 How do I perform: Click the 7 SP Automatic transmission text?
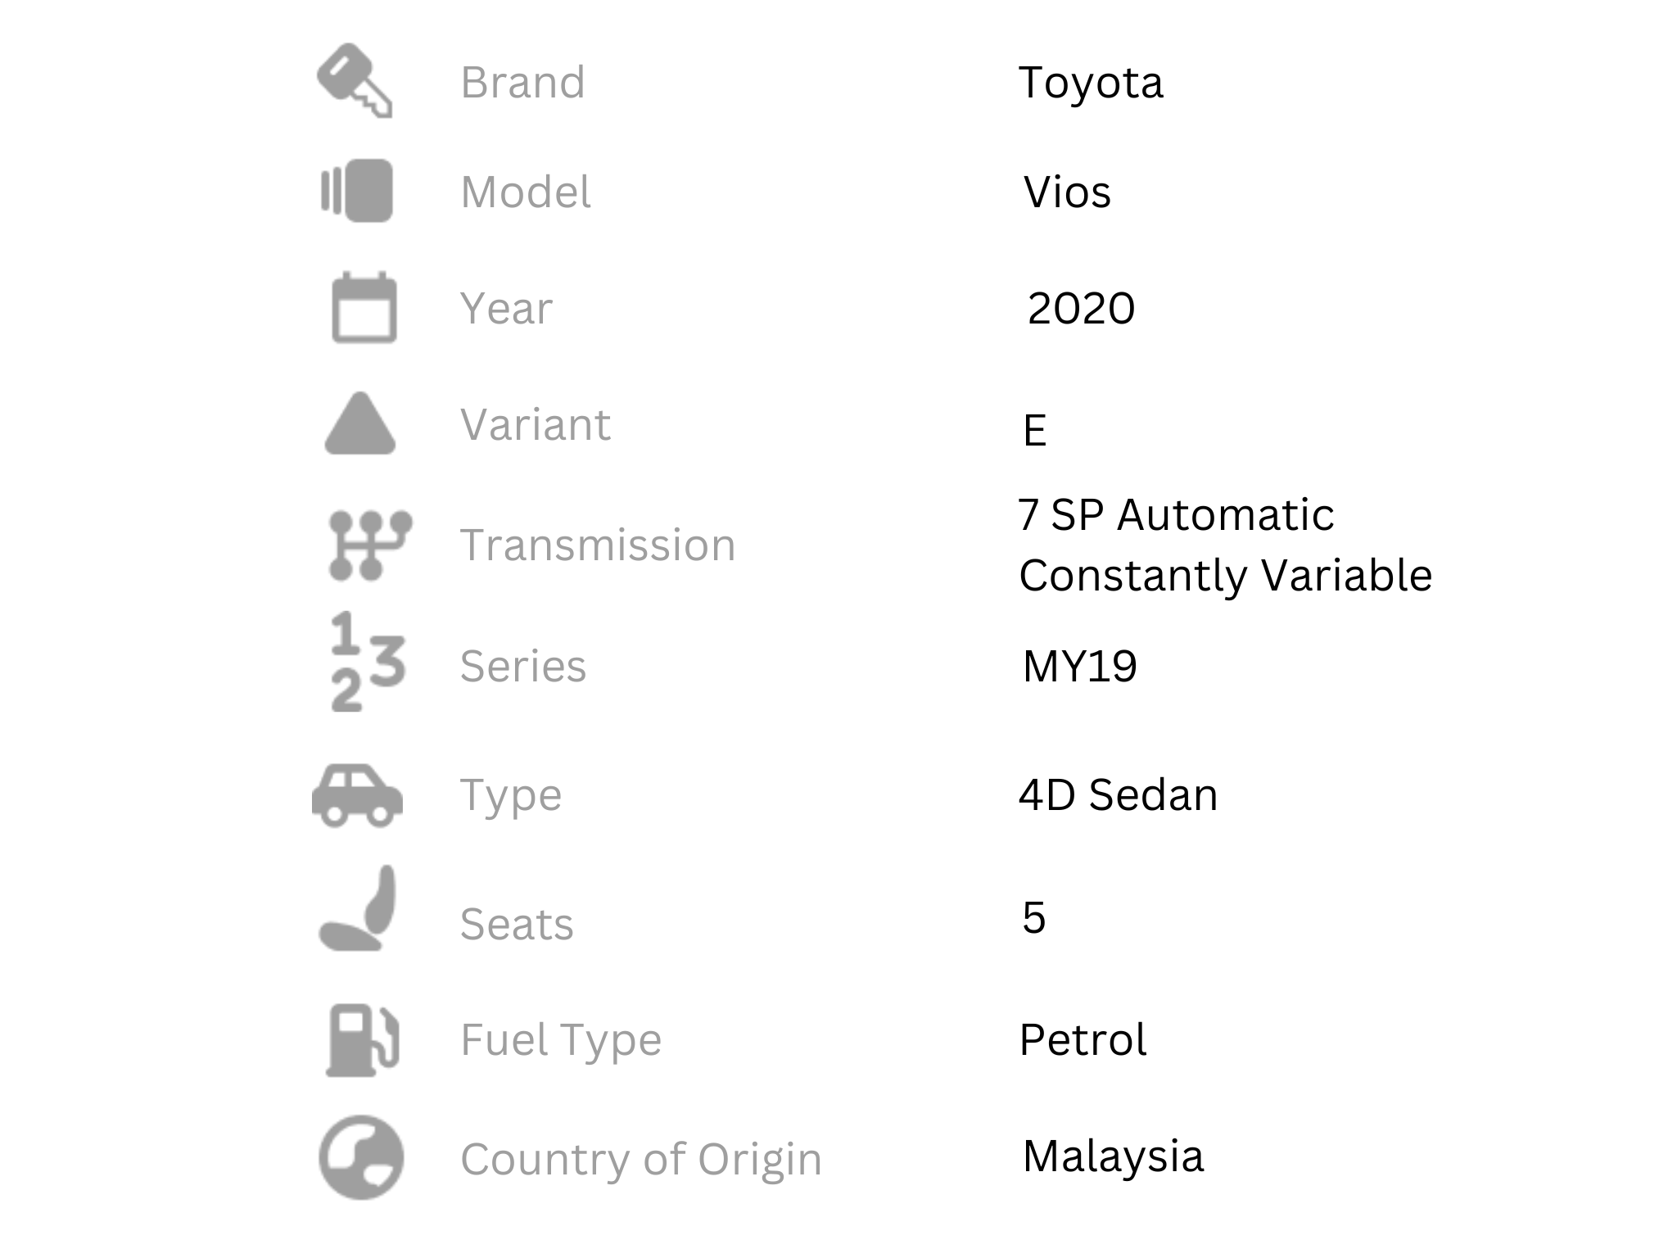pyautogui.click(x=1176, y=514)
